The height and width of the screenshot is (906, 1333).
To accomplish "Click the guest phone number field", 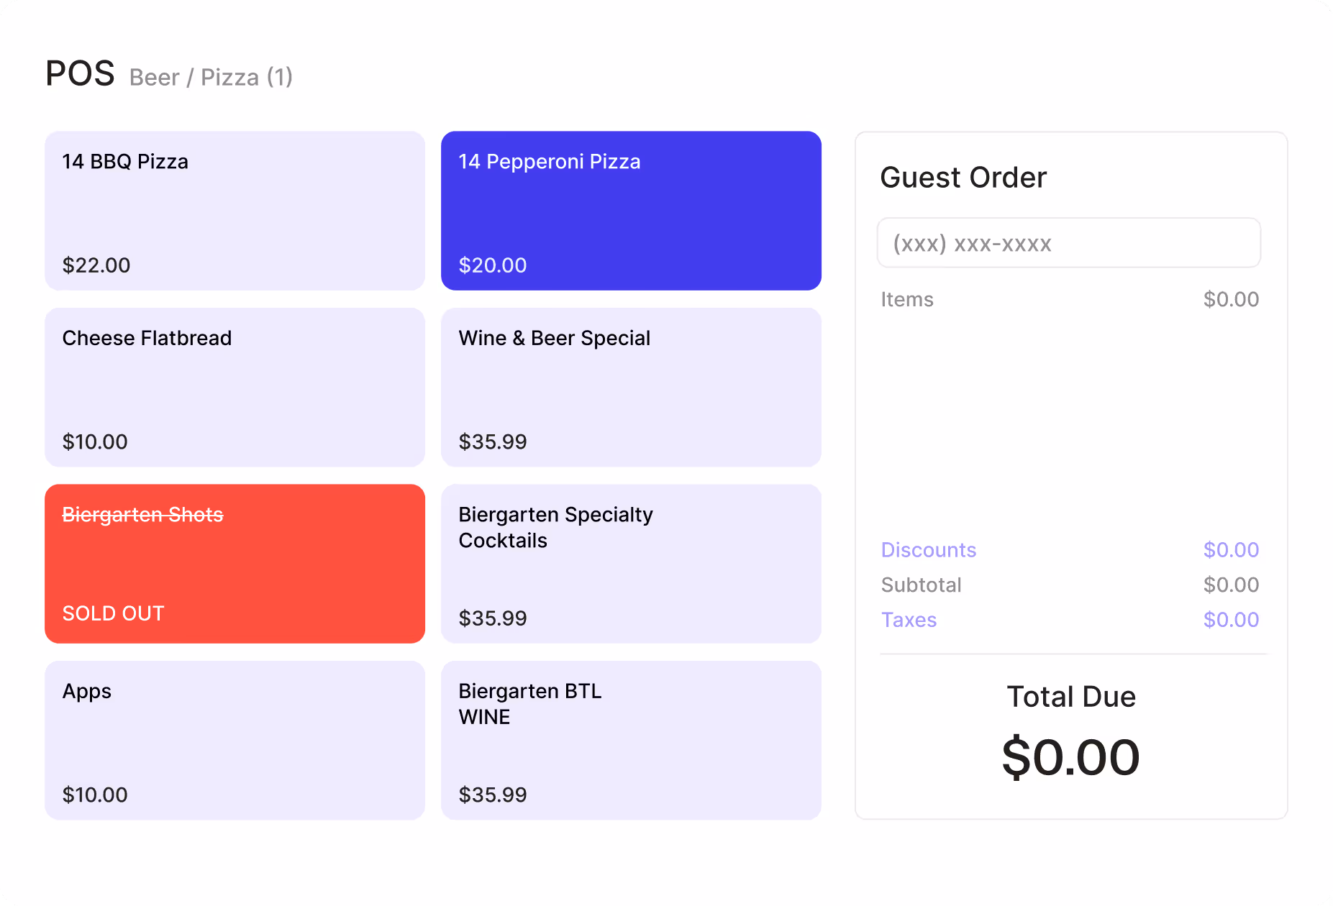I will [x=1069, y=243].
